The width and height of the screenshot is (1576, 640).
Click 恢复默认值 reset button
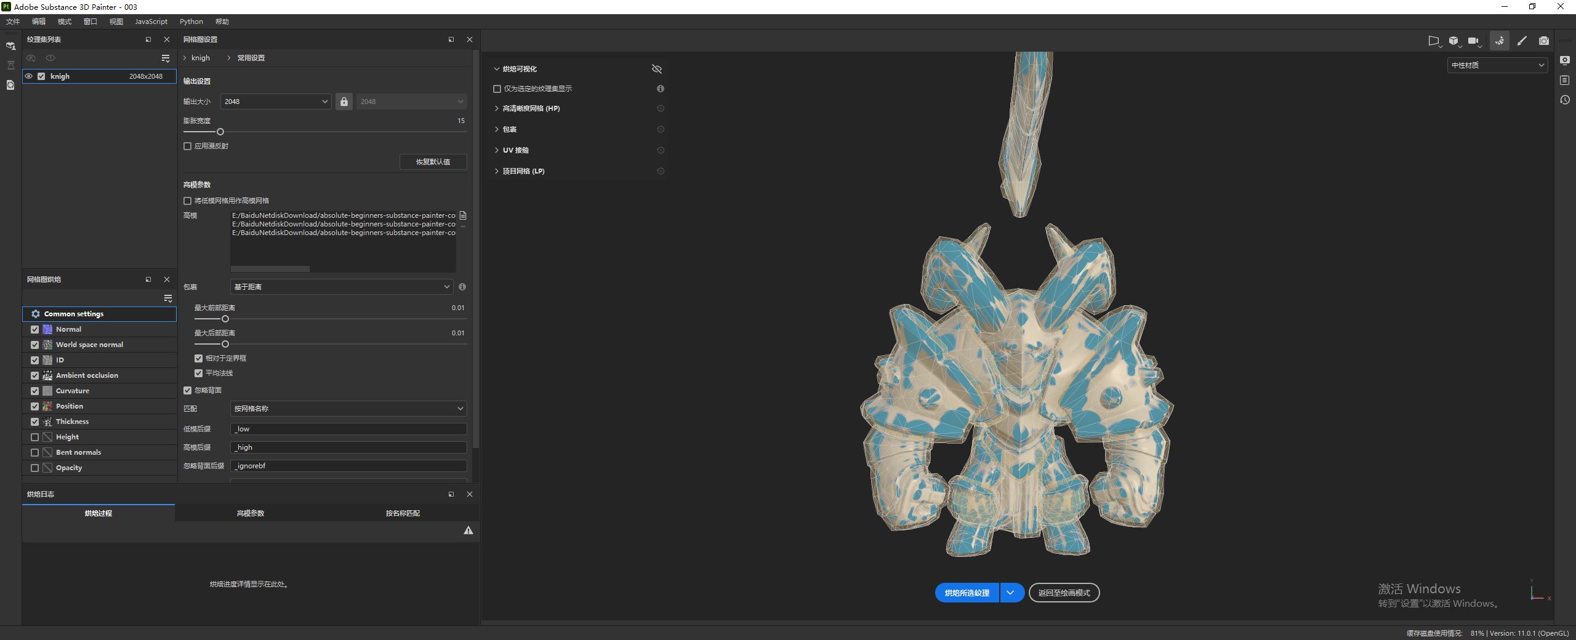(433, 162)
